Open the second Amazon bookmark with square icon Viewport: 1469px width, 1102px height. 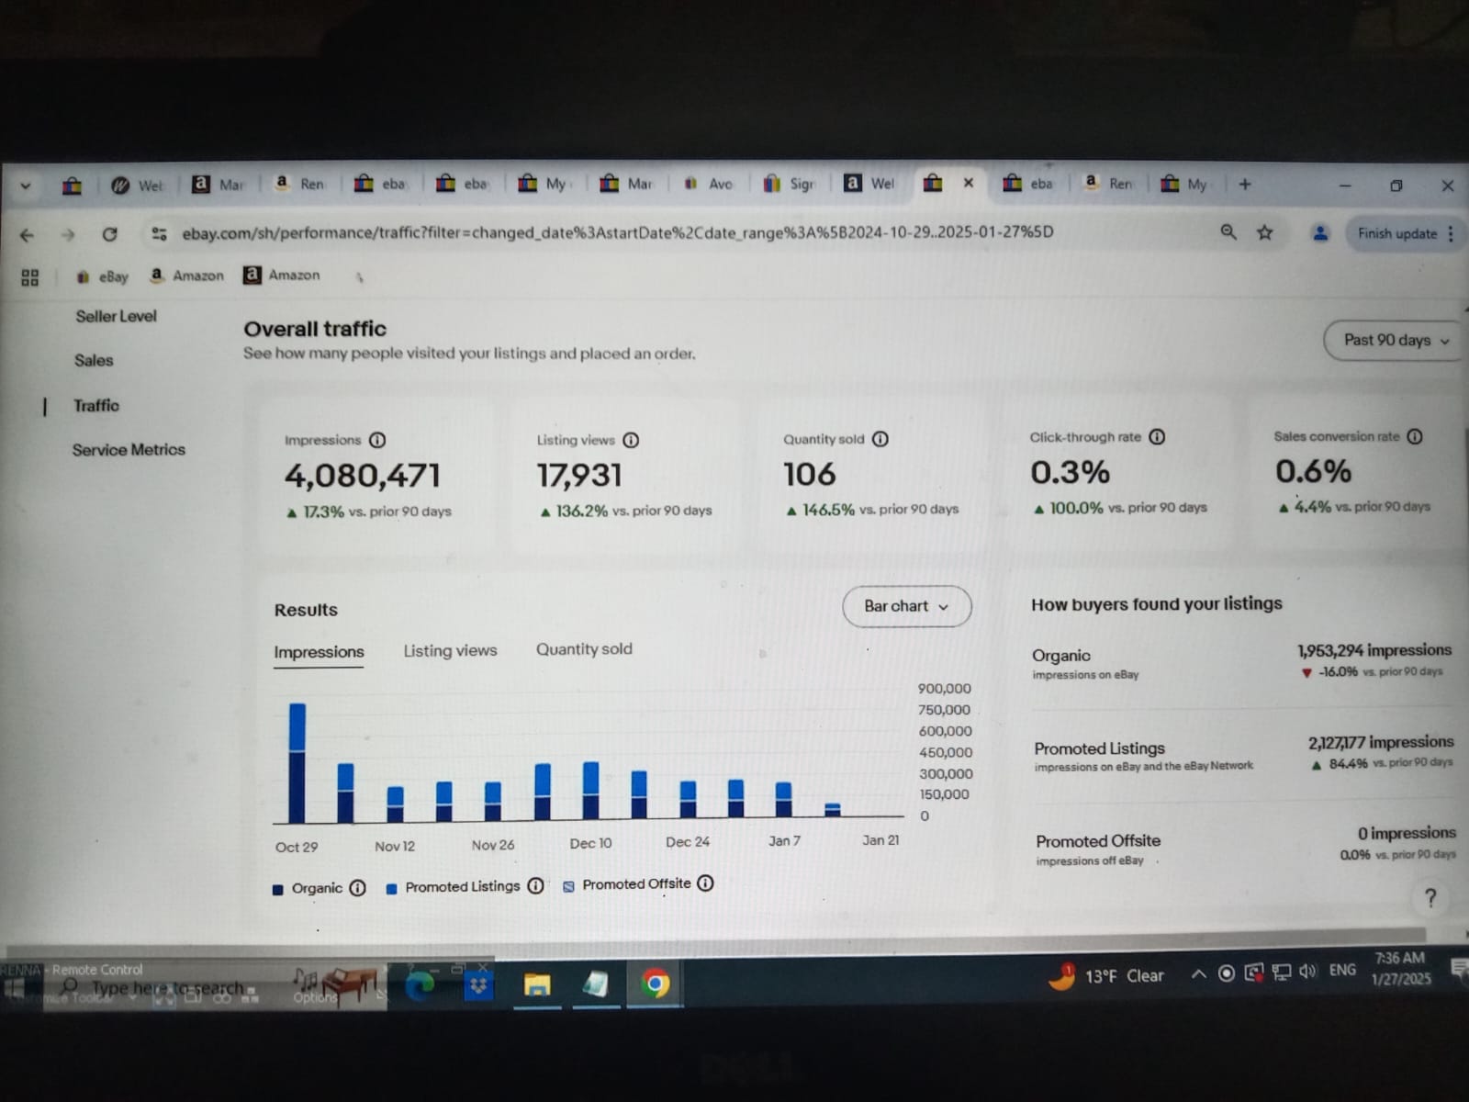tap(282, 275)
